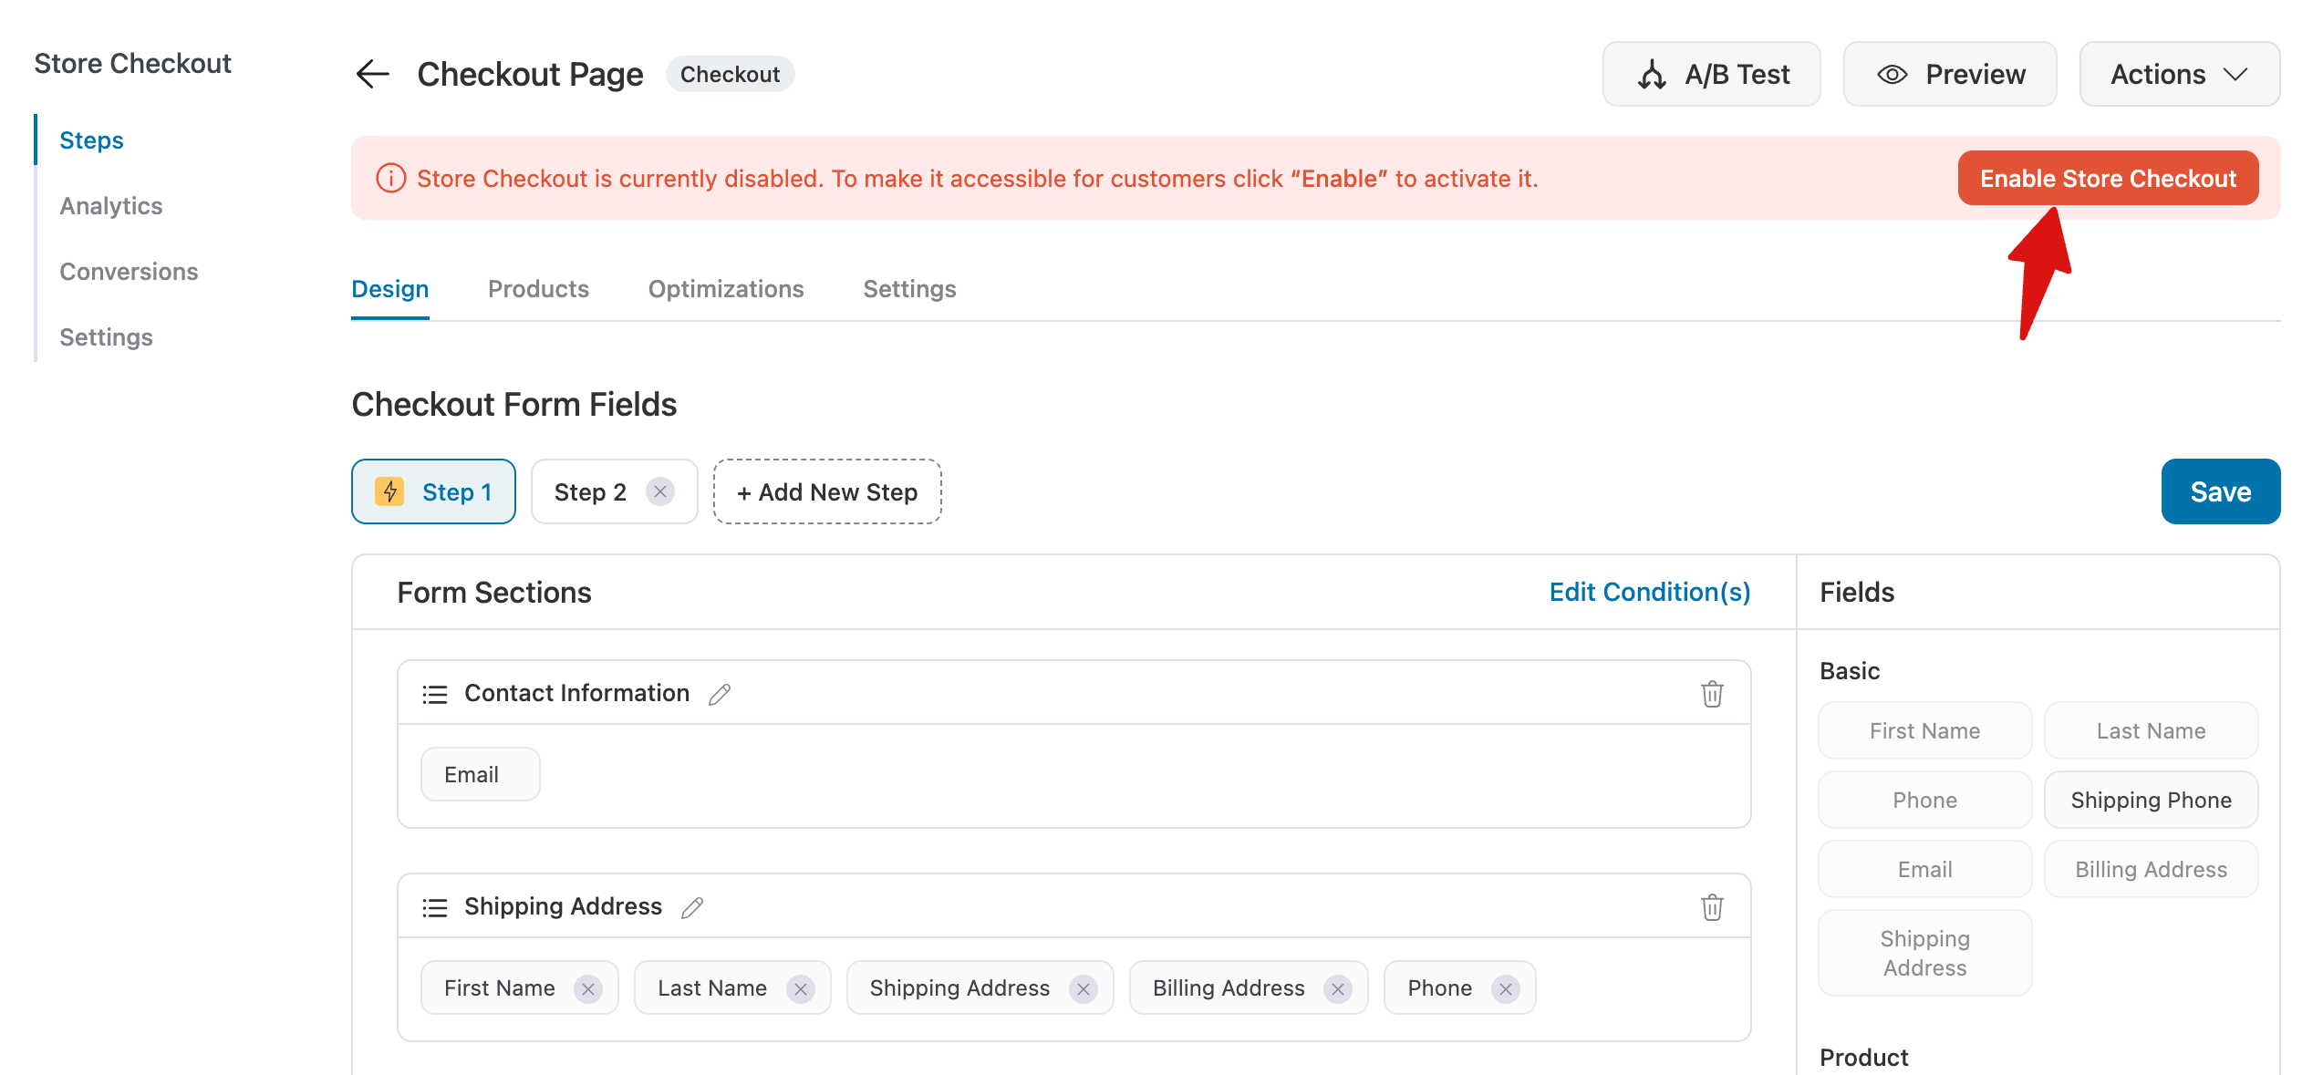Delete the Shipping Address section with trash icon

[x=1712, y=907]
